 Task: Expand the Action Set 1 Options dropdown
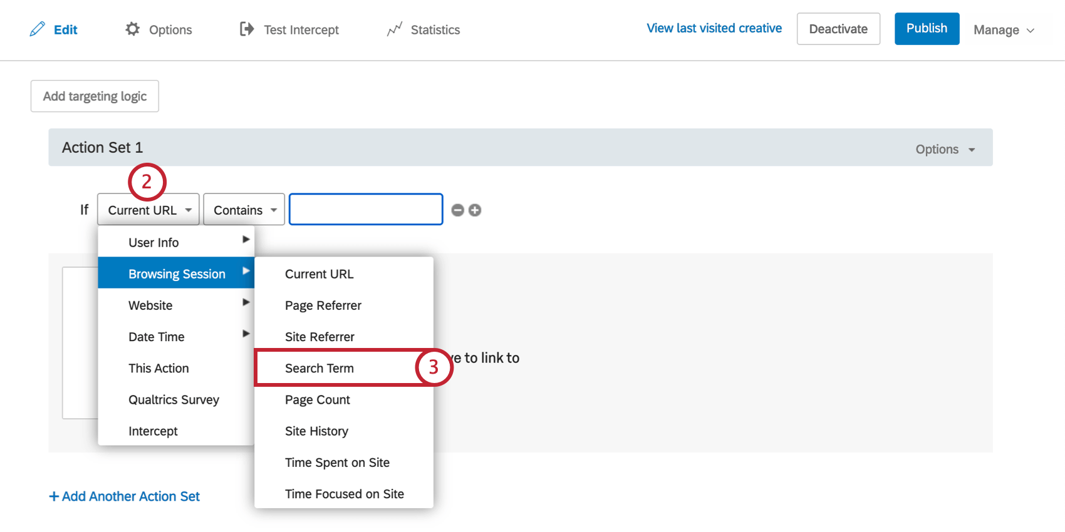[x=945, y=149]
